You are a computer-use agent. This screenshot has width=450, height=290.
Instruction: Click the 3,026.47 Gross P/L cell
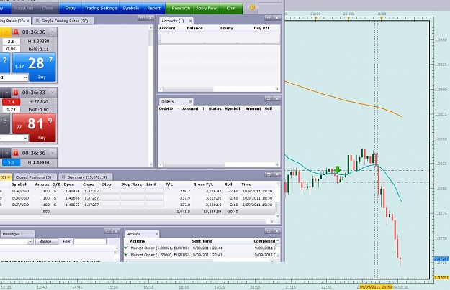click(213, 191)
